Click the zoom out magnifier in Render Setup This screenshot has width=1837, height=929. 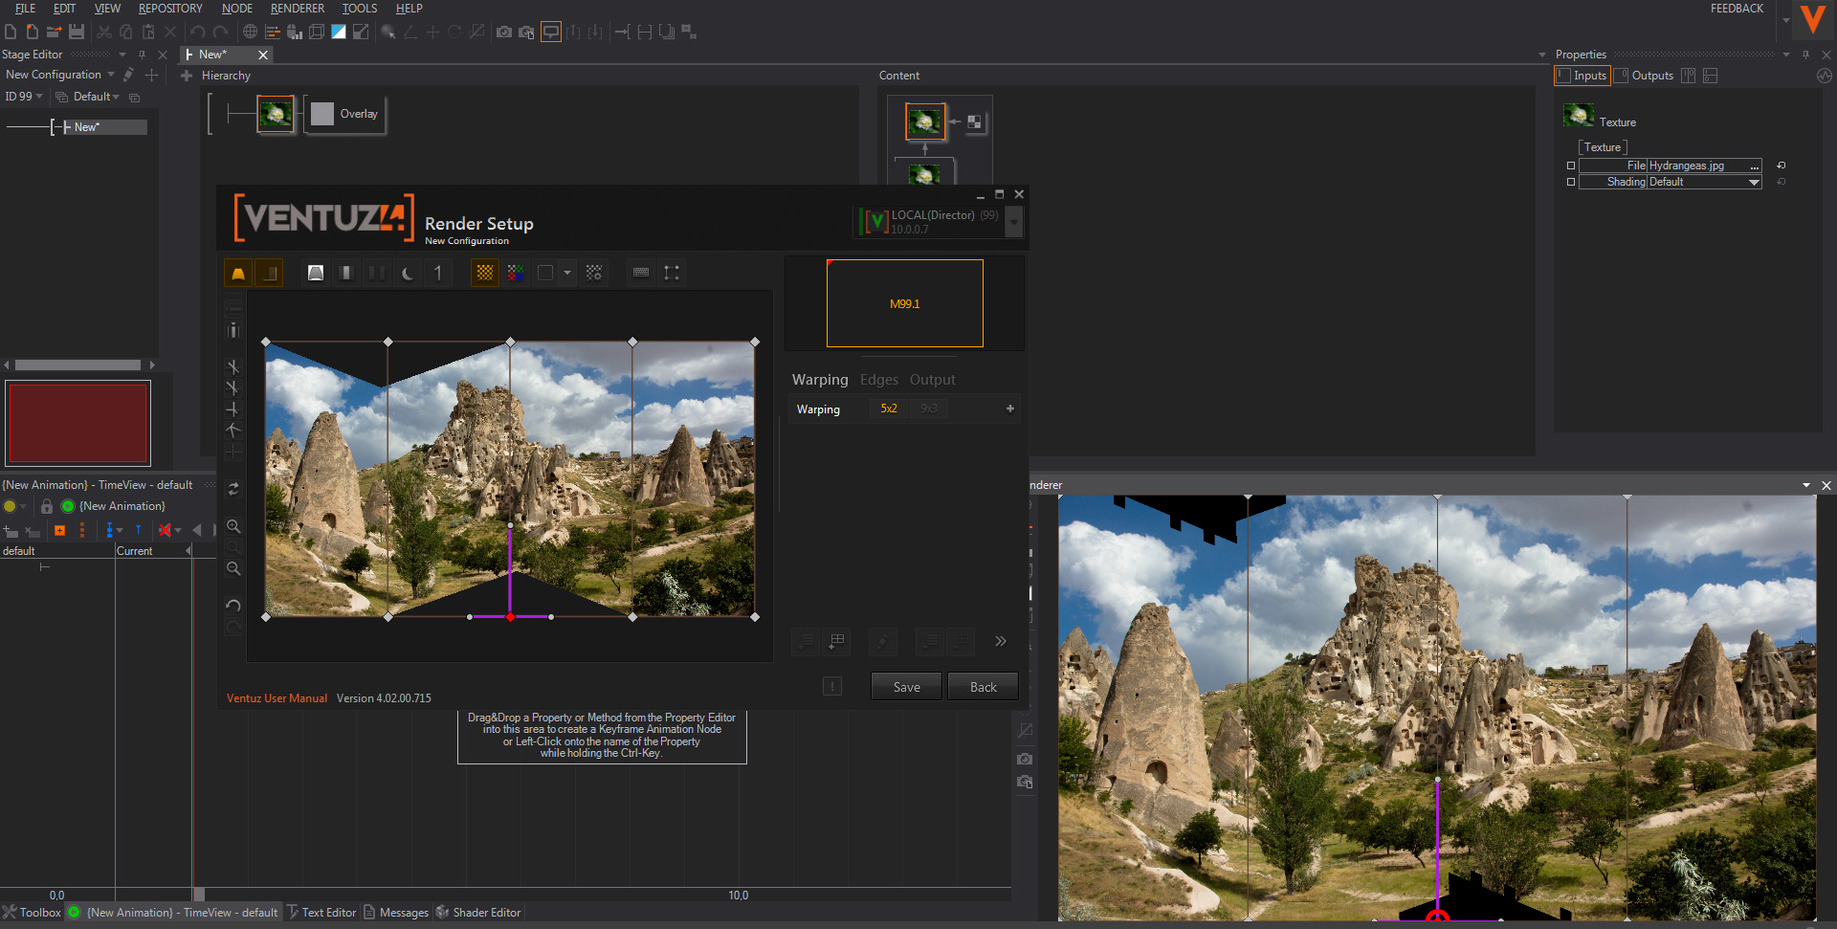[x=233, y=568]
